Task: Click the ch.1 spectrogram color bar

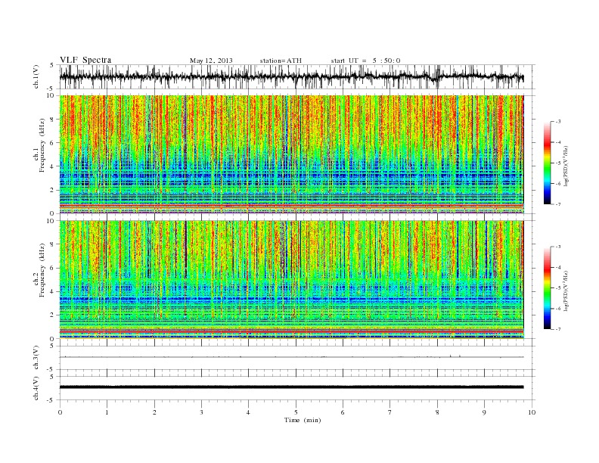Action: [x=547, y=163]
